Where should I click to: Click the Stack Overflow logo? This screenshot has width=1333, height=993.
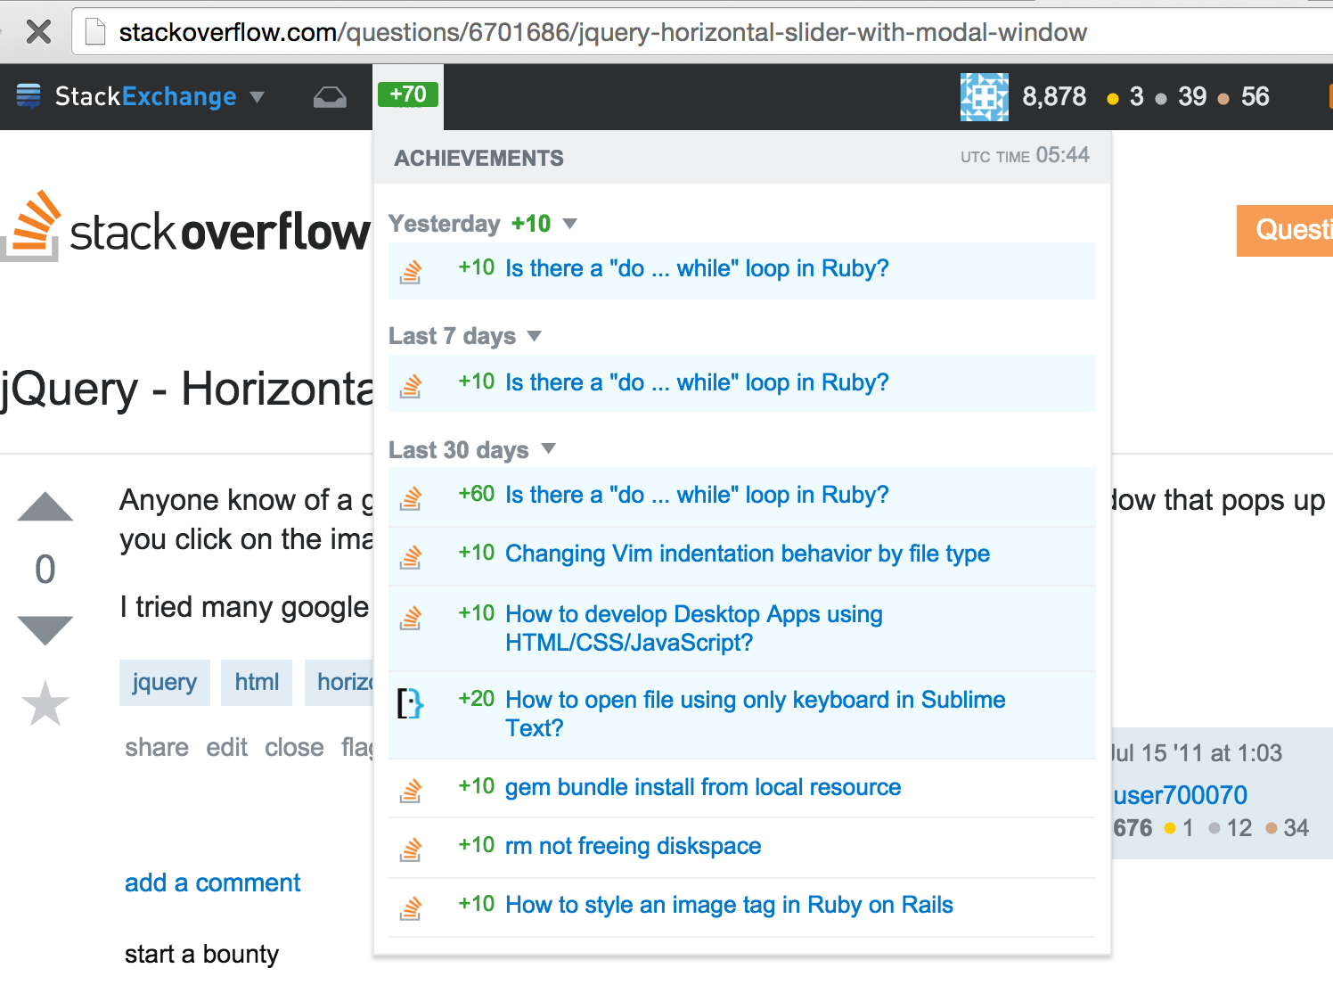click(187, 230)
